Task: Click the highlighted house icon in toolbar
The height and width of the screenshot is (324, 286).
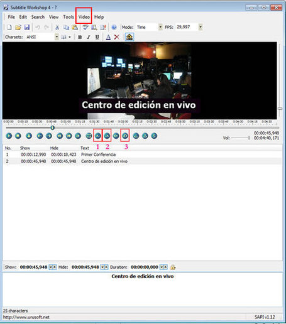Action: coord(129,37)
